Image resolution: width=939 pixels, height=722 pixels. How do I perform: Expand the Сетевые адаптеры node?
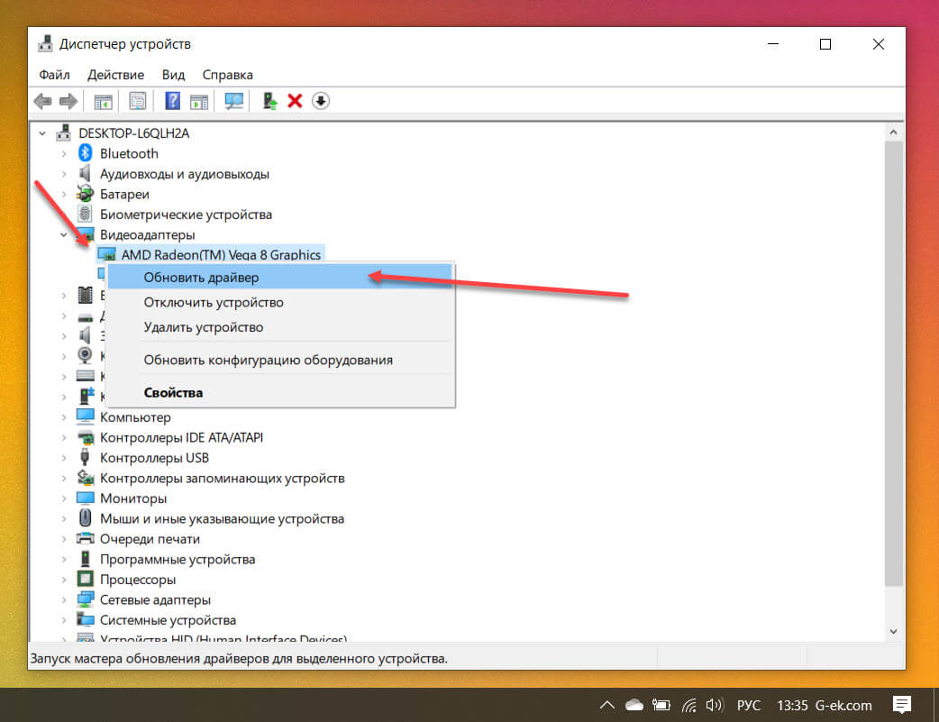coord(64,599)
